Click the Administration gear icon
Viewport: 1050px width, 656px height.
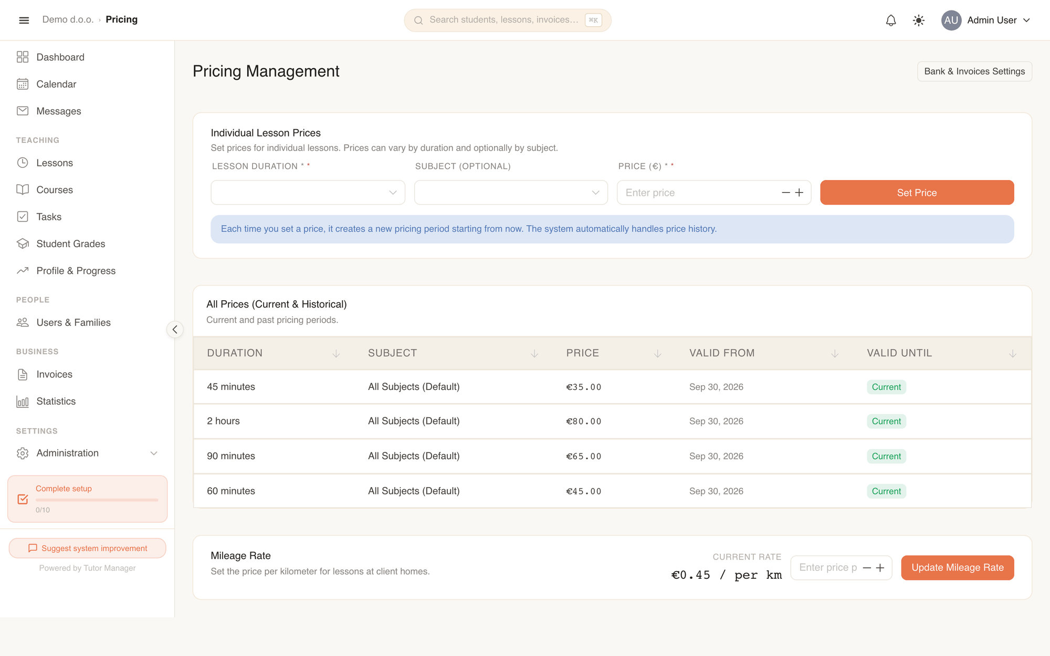(23, 453)
